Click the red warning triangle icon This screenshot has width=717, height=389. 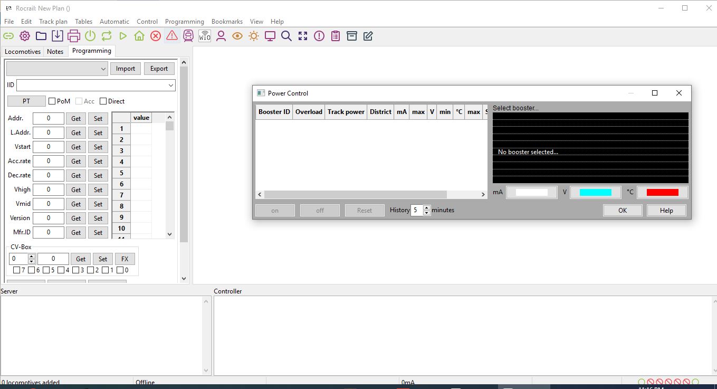point(172,36)
